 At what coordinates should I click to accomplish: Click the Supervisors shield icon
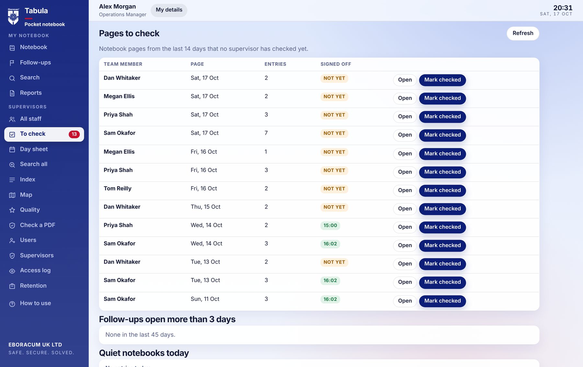point(12,256)
